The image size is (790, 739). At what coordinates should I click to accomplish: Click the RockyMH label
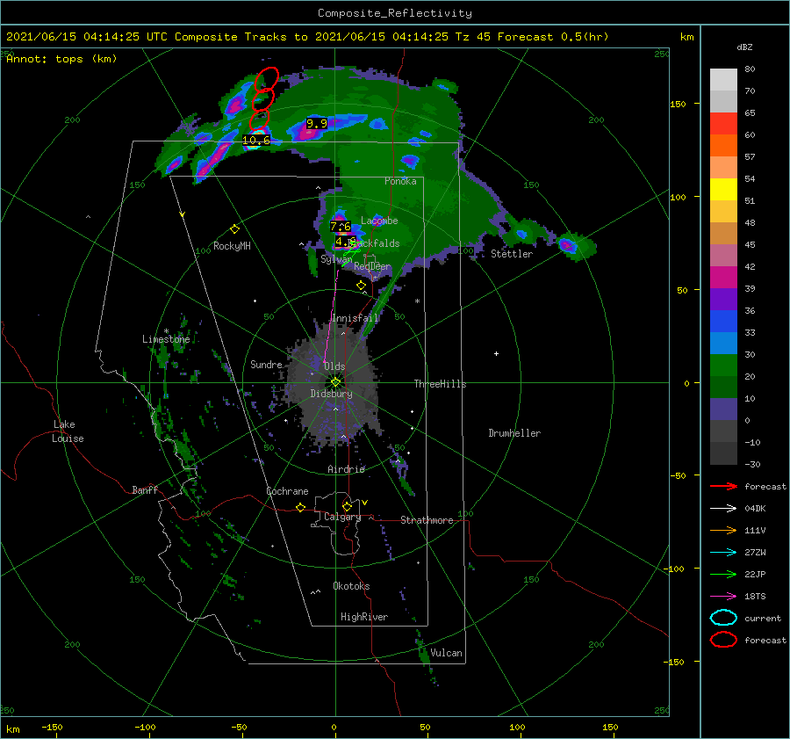pos(232,246)
